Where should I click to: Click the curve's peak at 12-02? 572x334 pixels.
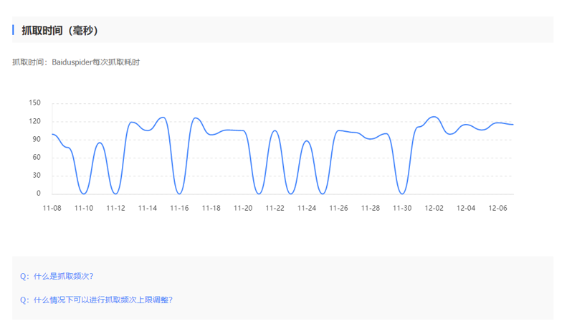(434, 117)
